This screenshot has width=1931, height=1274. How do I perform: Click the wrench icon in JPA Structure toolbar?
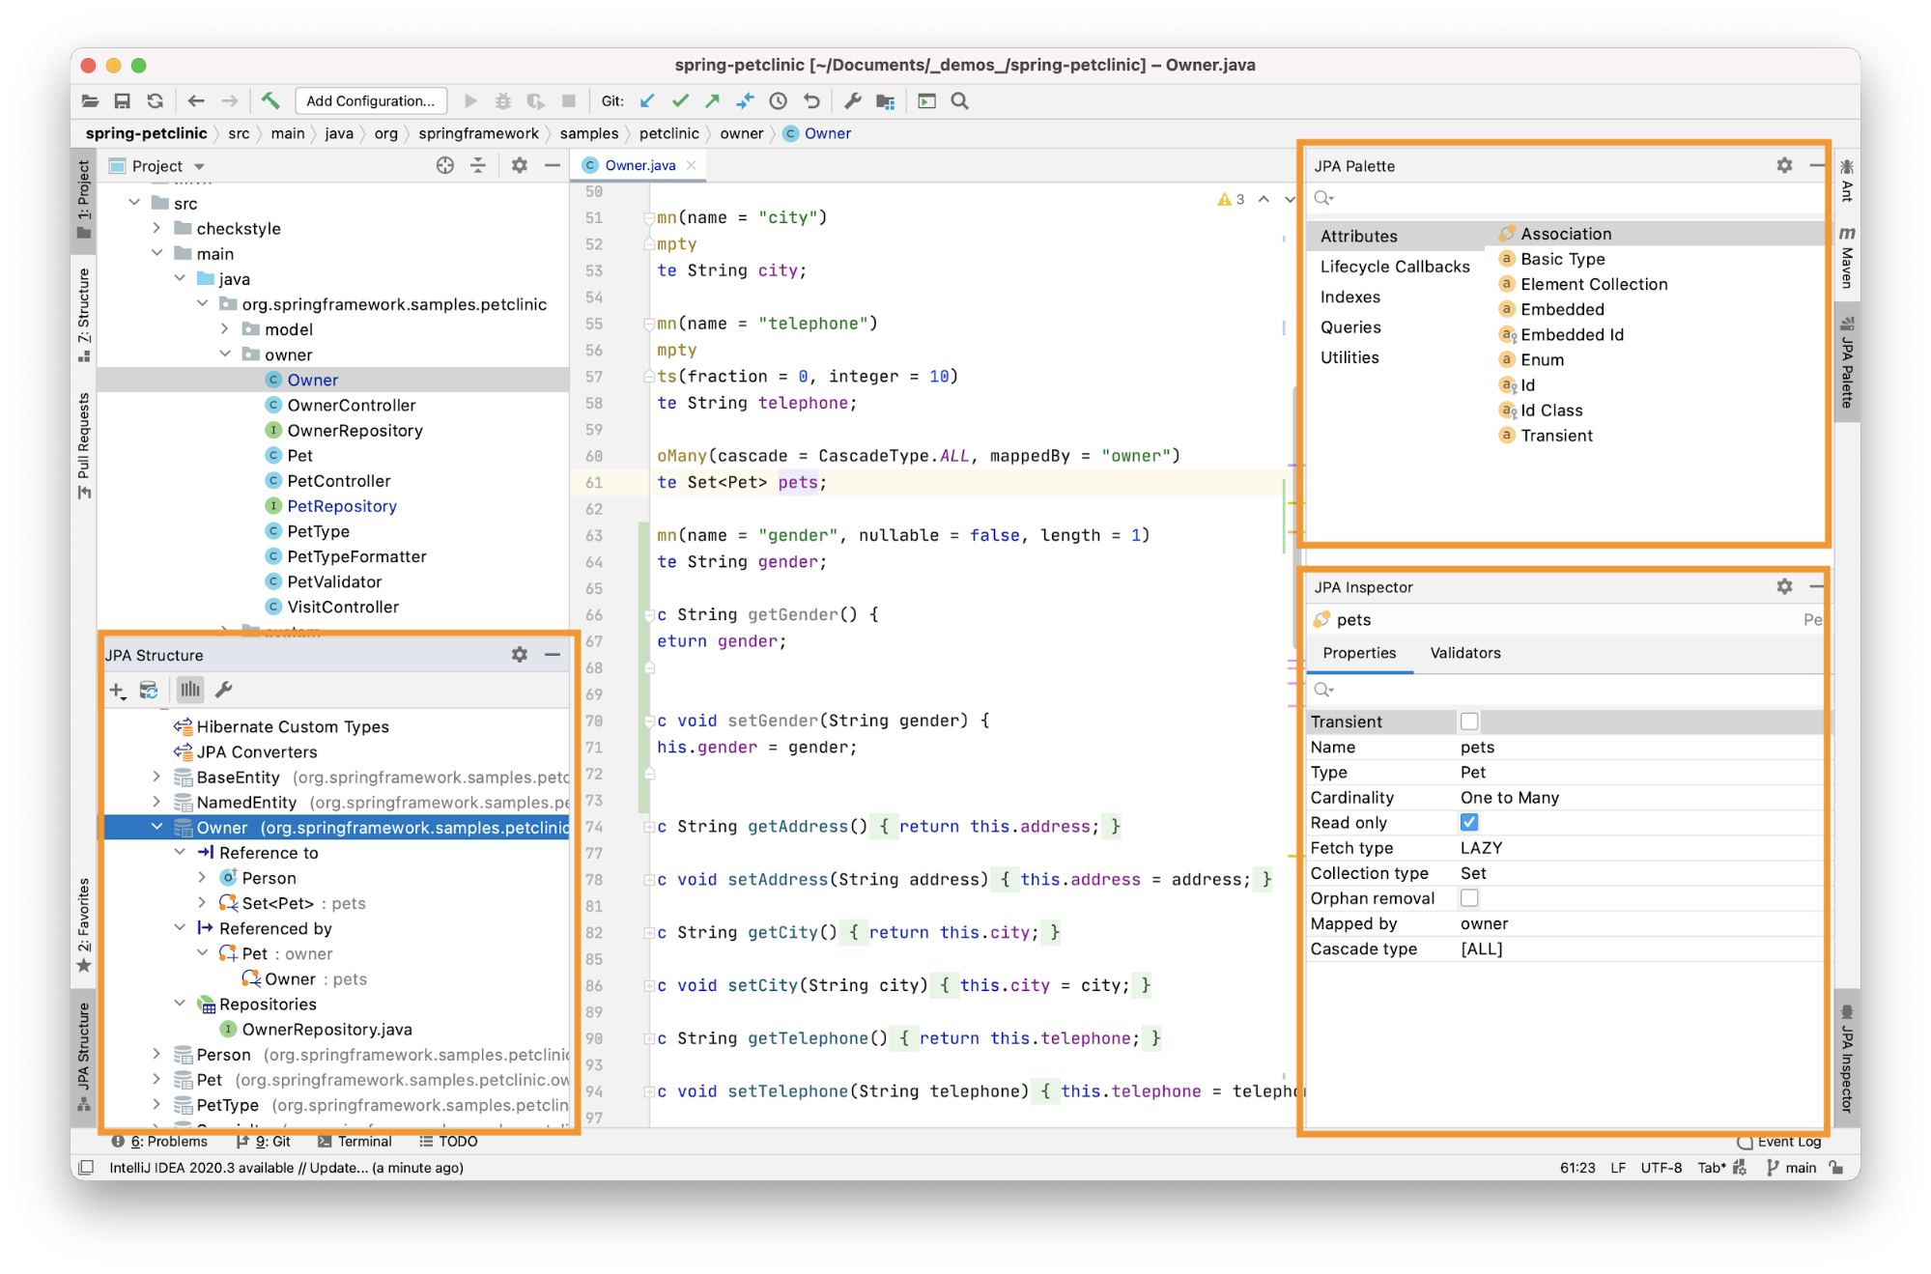click(223, 690)
